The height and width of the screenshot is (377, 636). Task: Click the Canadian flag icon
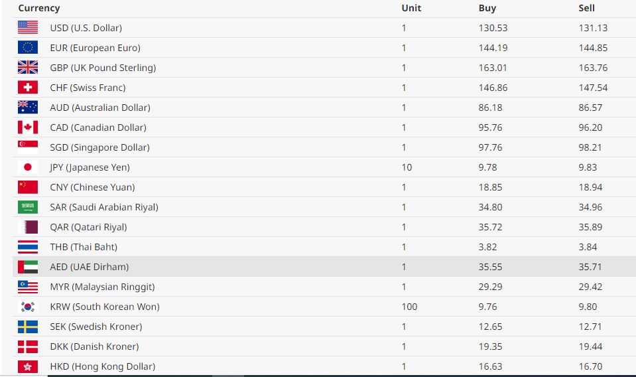tap(28, 127)
